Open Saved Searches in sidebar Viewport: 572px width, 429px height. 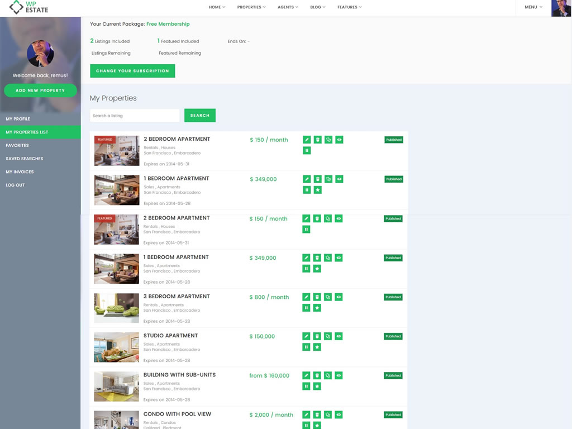click(x=40, y=159)
